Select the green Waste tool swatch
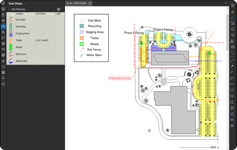237x150 pixels. 11,47
